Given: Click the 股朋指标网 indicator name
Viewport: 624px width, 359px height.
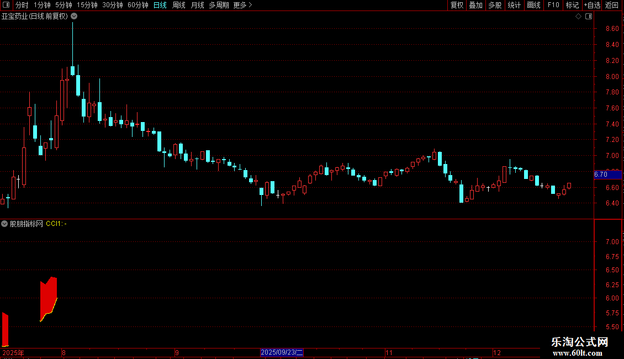Looking at the screenshot, I should 27,224.
